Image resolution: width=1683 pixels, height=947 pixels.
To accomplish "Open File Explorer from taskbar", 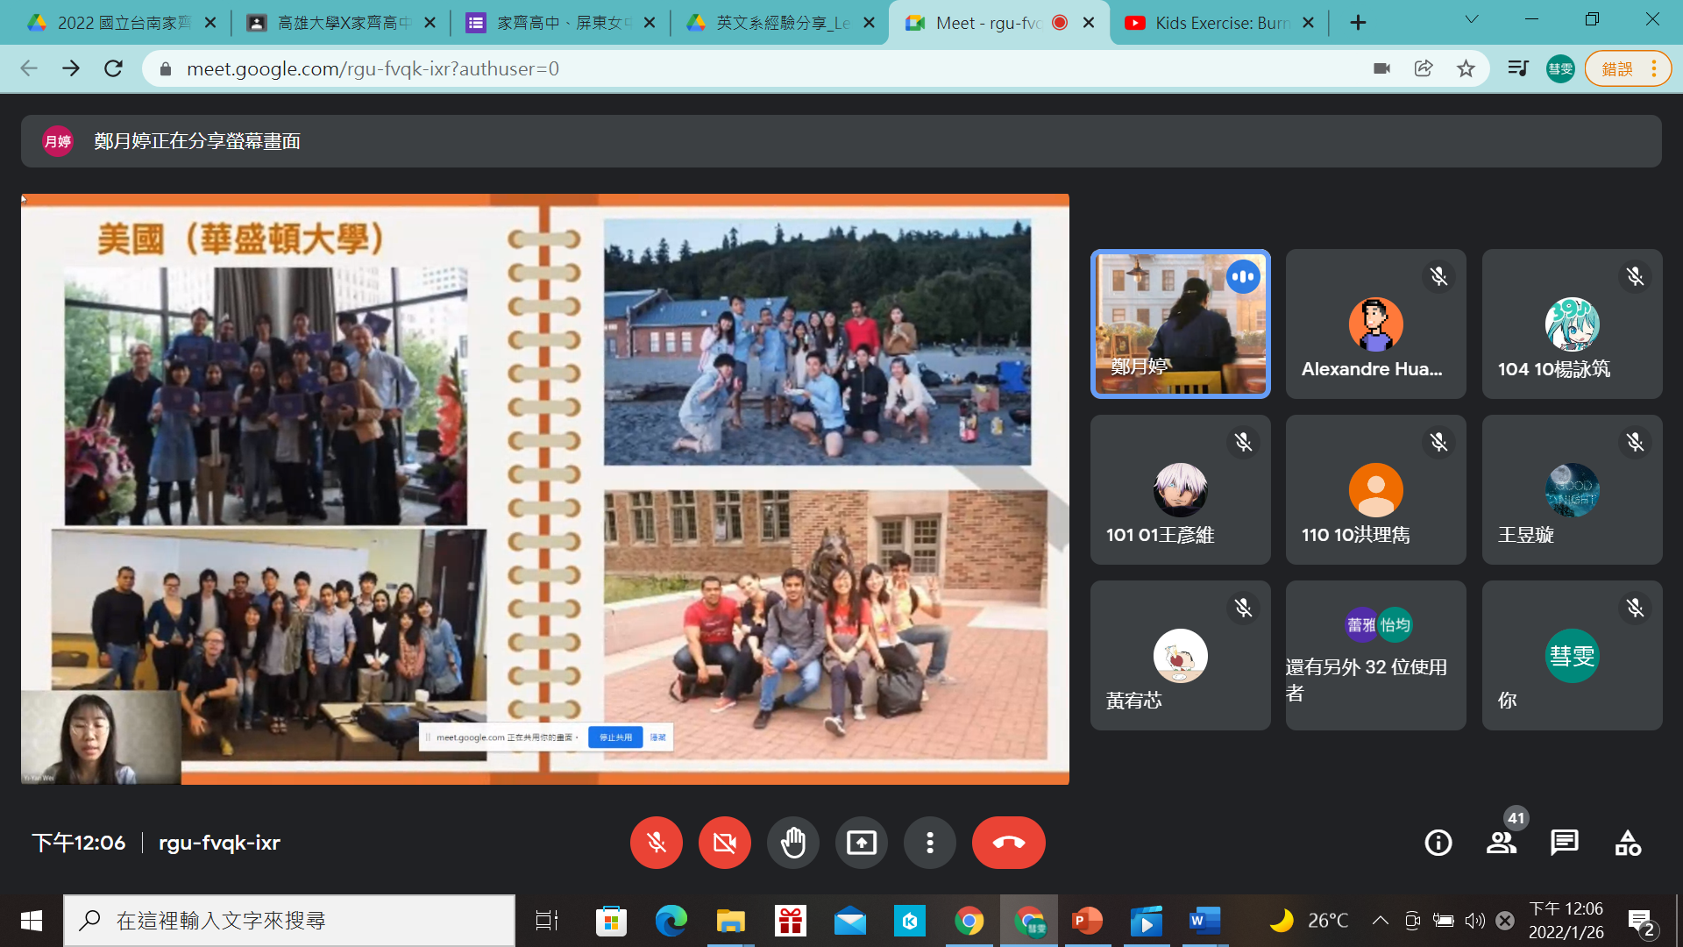I will click(x=730, y=921).
